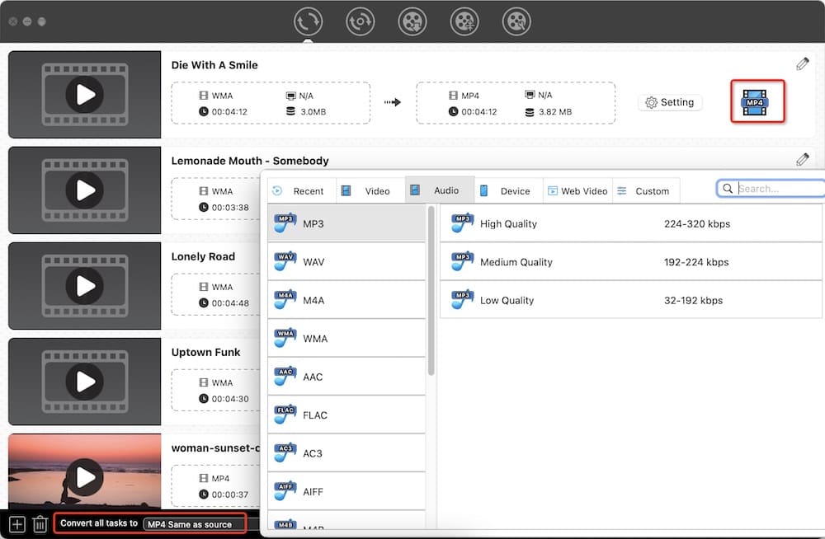The width and height of the screenshot is (825, 539).
Task: Open the Web Video tab
Action: [x=577, y=190]
